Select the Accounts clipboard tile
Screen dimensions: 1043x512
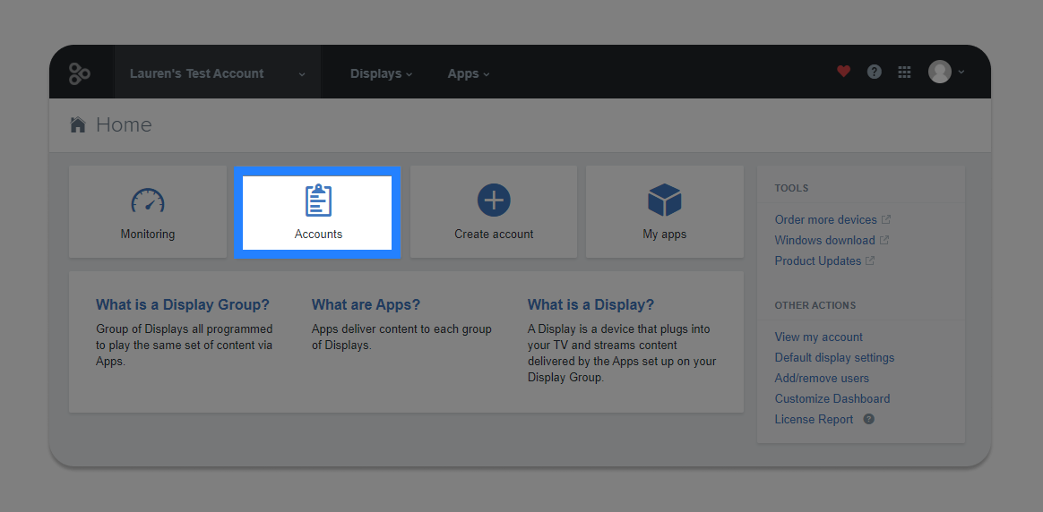pyautogui.click(x=317, y=212)
